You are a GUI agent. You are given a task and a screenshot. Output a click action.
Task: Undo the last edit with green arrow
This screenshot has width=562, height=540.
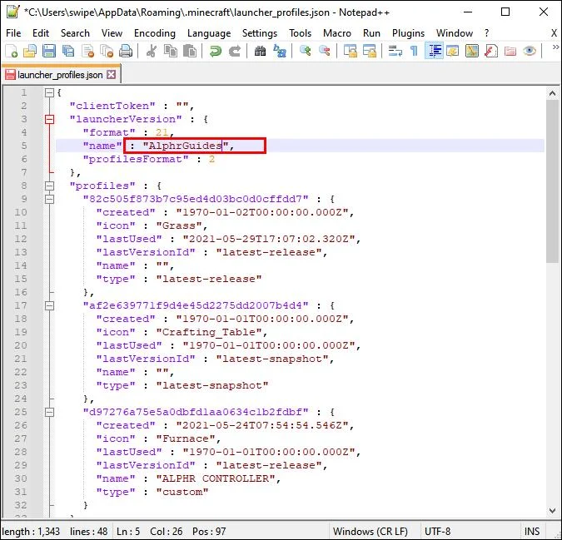point(216,51)
